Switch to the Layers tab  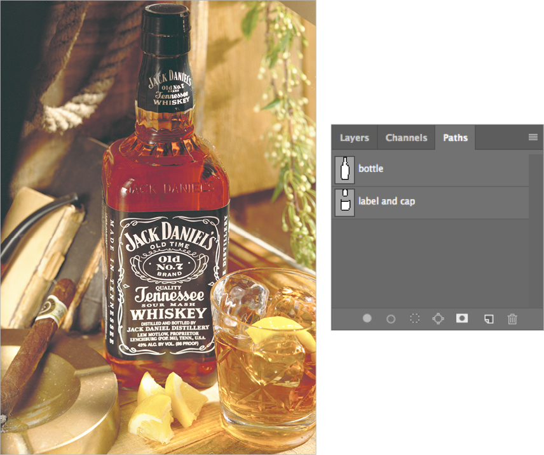(x=354, y=137)
